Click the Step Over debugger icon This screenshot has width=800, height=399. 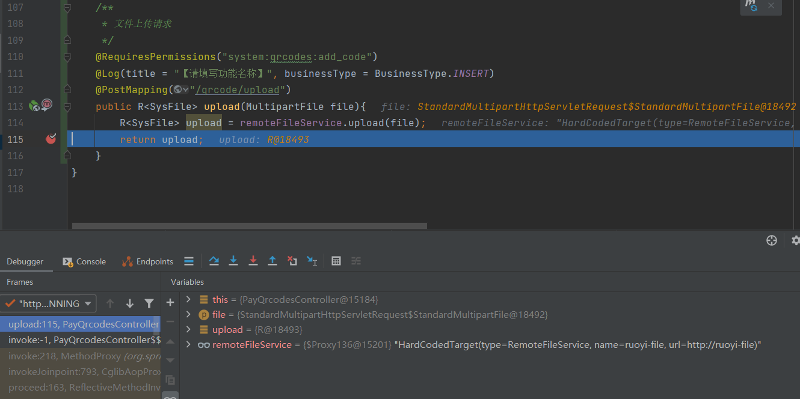[214, 261]
